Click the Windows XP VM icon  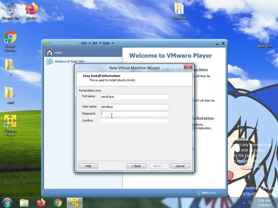[x=49, y=61]
